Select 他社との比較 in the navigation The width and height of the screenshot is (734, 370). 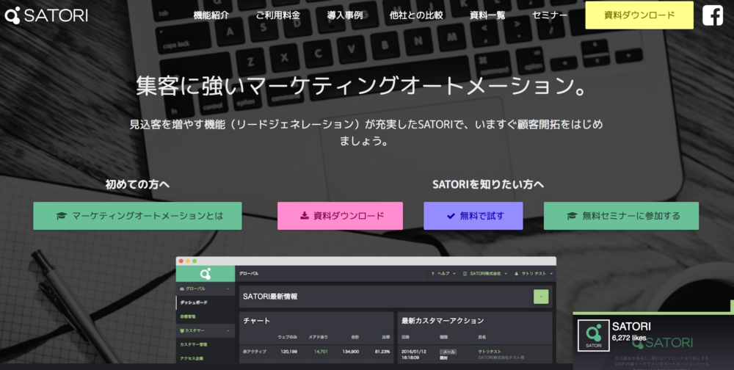(x=416, y=15)
